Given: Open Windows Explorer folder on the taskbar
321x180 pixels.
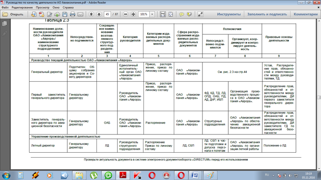Looking at the screenshot, I should click(79, 175).
